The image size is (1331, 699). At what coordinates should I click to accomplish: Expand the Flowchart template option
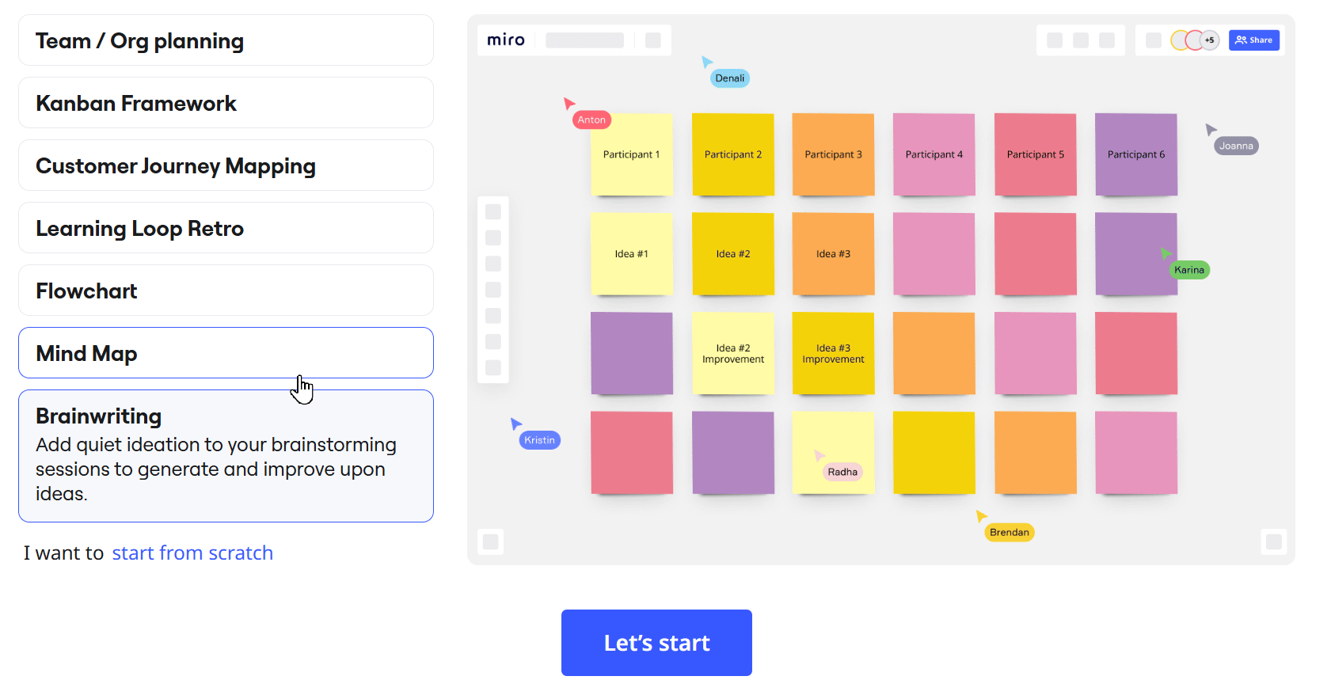226,291
